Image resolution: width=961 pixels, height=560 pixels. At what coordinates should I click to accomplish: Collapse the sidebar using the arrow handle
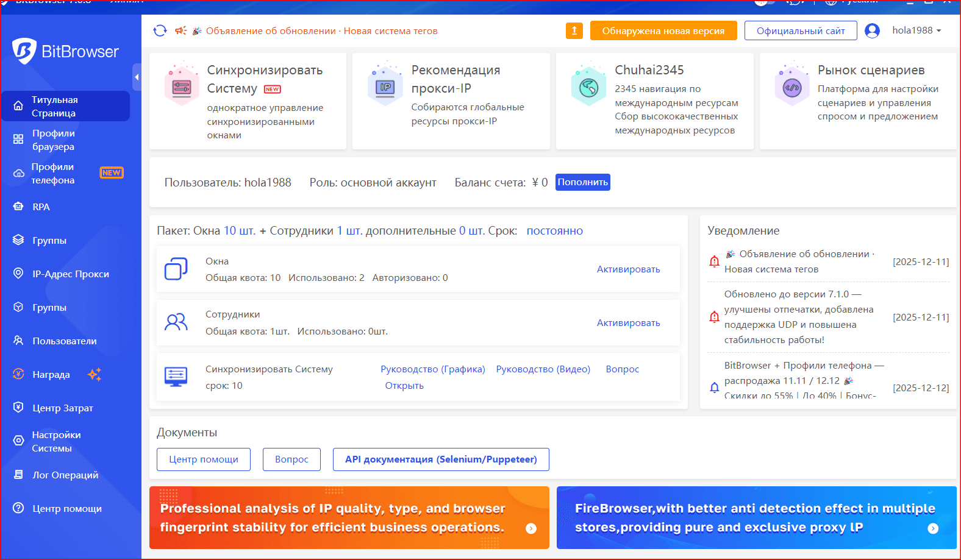coord(137,77)
